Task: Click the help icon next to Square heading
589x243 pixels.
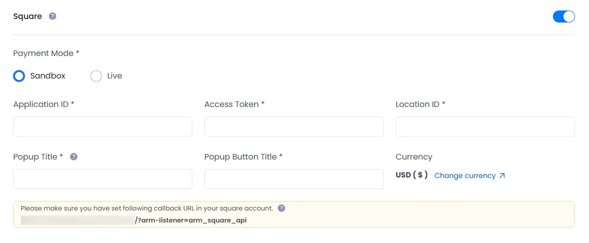Action: (x=53, y=16)
